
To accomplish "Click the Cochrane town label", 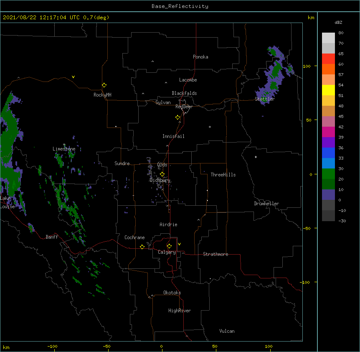I will click(x=134, y=237).
